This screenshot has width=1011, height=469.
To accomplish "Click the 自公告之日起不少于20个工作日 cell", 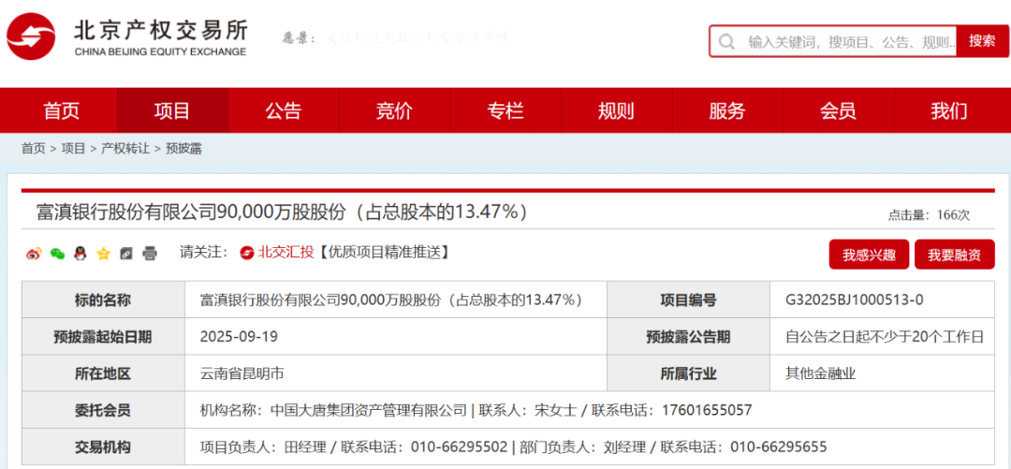I will [x=884, y=336].
